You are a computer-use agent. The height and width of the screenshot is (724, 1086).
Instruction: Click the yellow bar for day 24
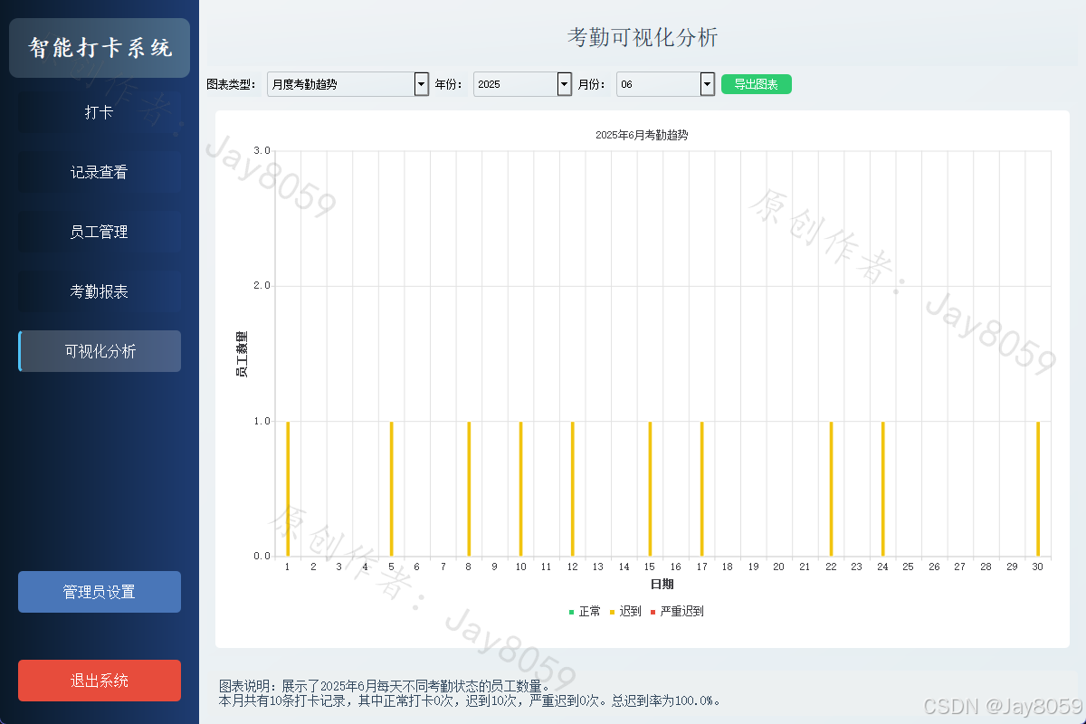coord(882,489)
